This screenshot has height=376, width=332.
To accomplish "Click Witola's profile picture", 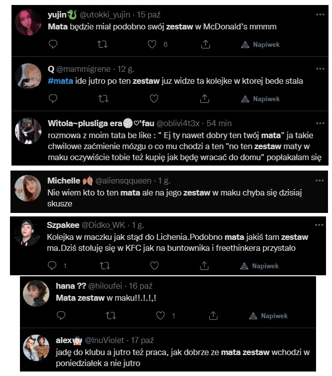I will [28, 131].
